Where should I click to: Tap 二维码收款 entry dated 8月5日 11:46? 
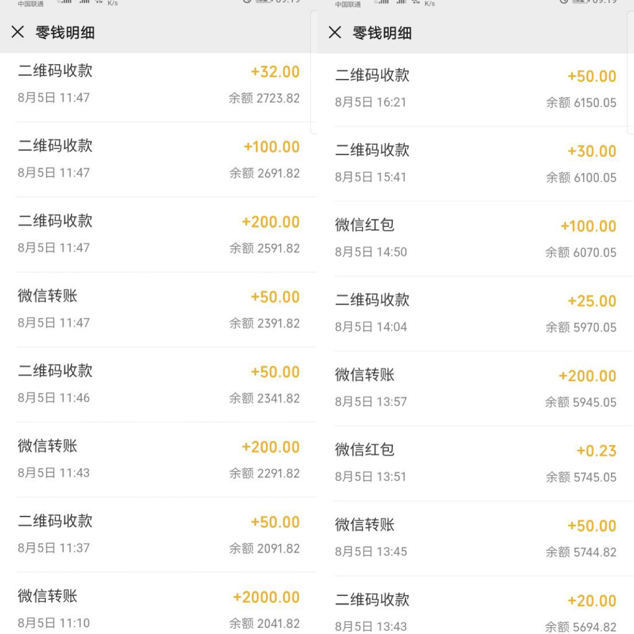(158, 384)
